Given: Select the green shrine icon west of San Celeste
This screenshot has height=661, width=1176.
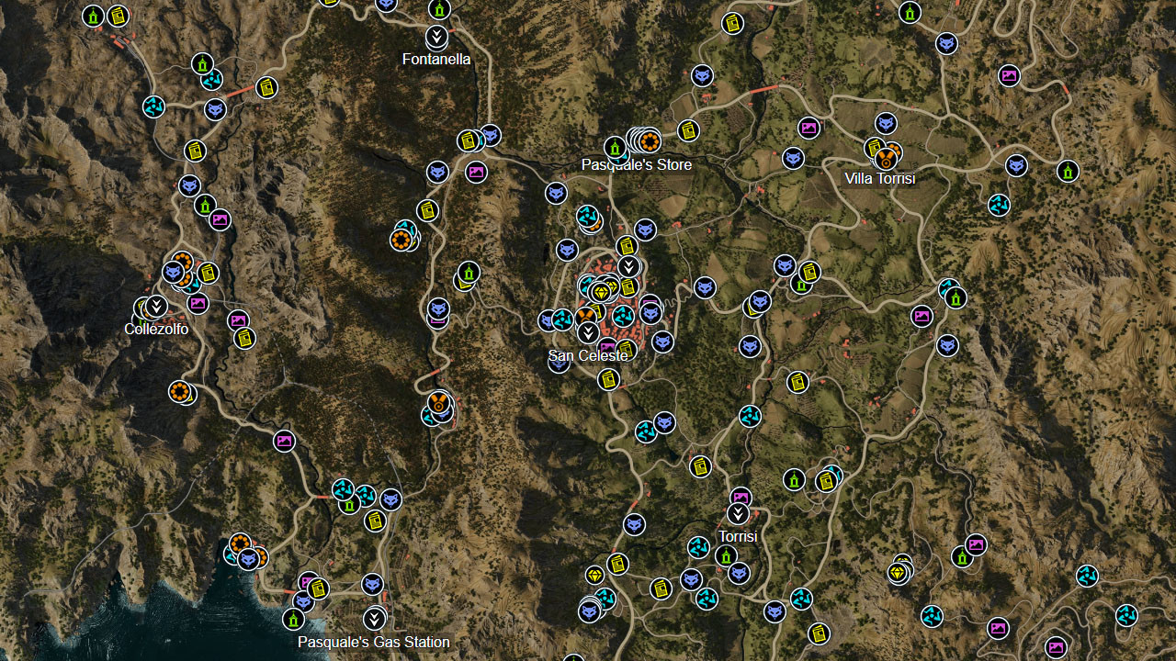Looking at the screenshot, I should (x=469, y=273).
